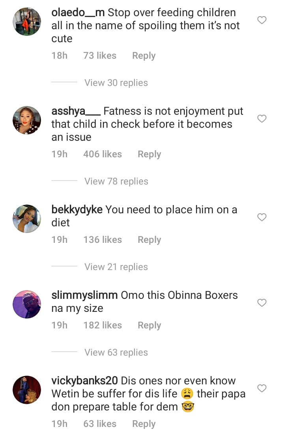
Task: Open olaedo__m's profile picture
Action: 27,21
